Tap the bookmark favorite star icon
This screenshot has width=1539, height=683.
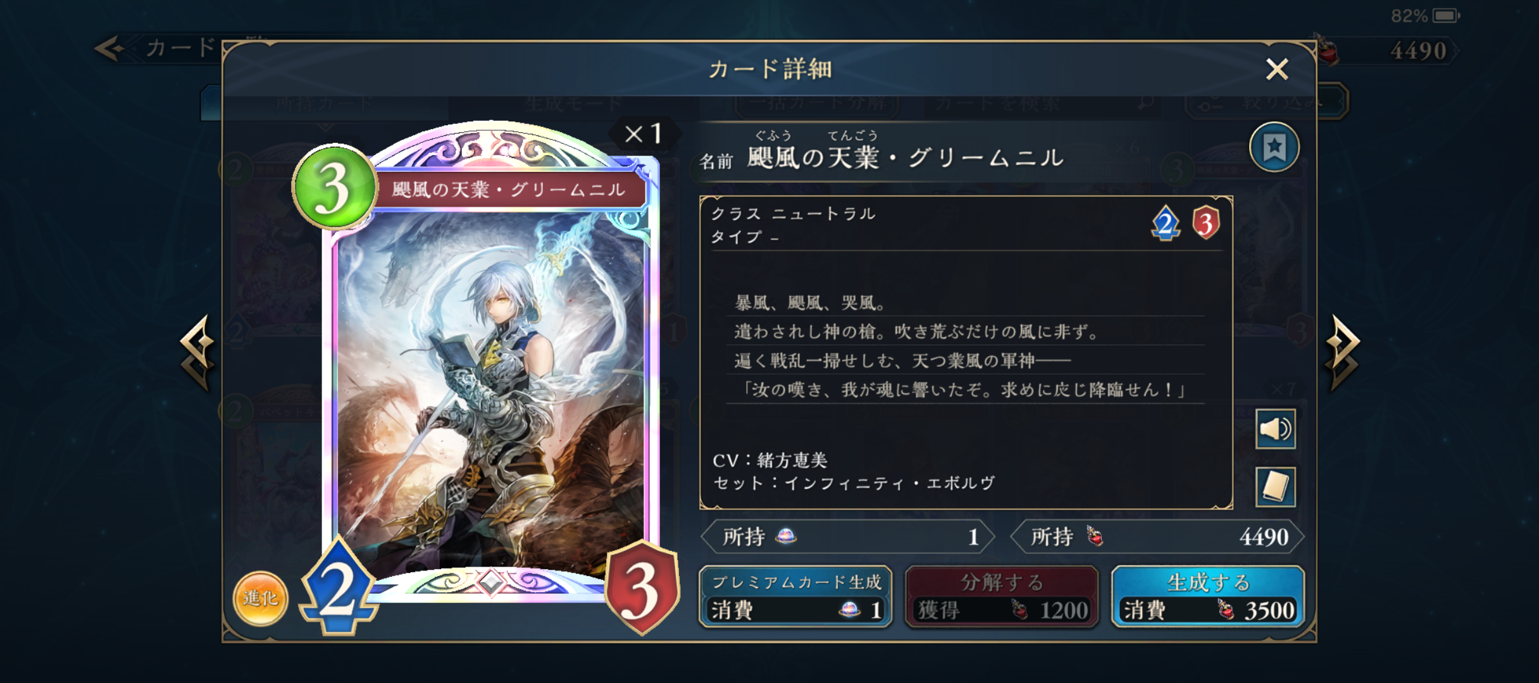1274,147
